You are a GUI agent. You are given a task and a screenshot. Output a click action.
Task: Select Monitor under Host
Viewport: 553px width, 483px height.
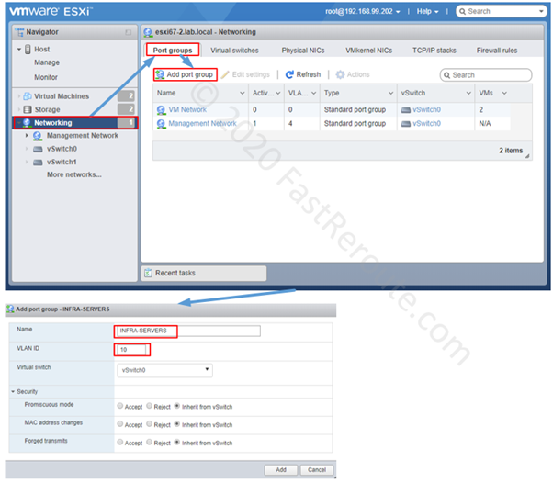[46, 77]
